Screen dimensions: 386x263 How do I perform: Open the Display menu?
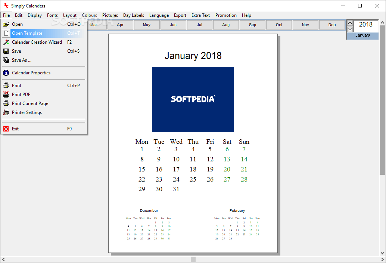click(x=35, y=15)
